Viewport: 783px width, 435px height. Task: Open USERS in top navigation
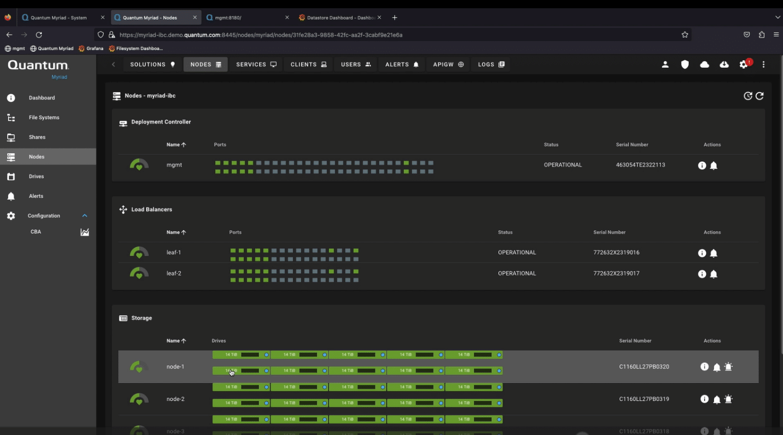tap(356, 65)
